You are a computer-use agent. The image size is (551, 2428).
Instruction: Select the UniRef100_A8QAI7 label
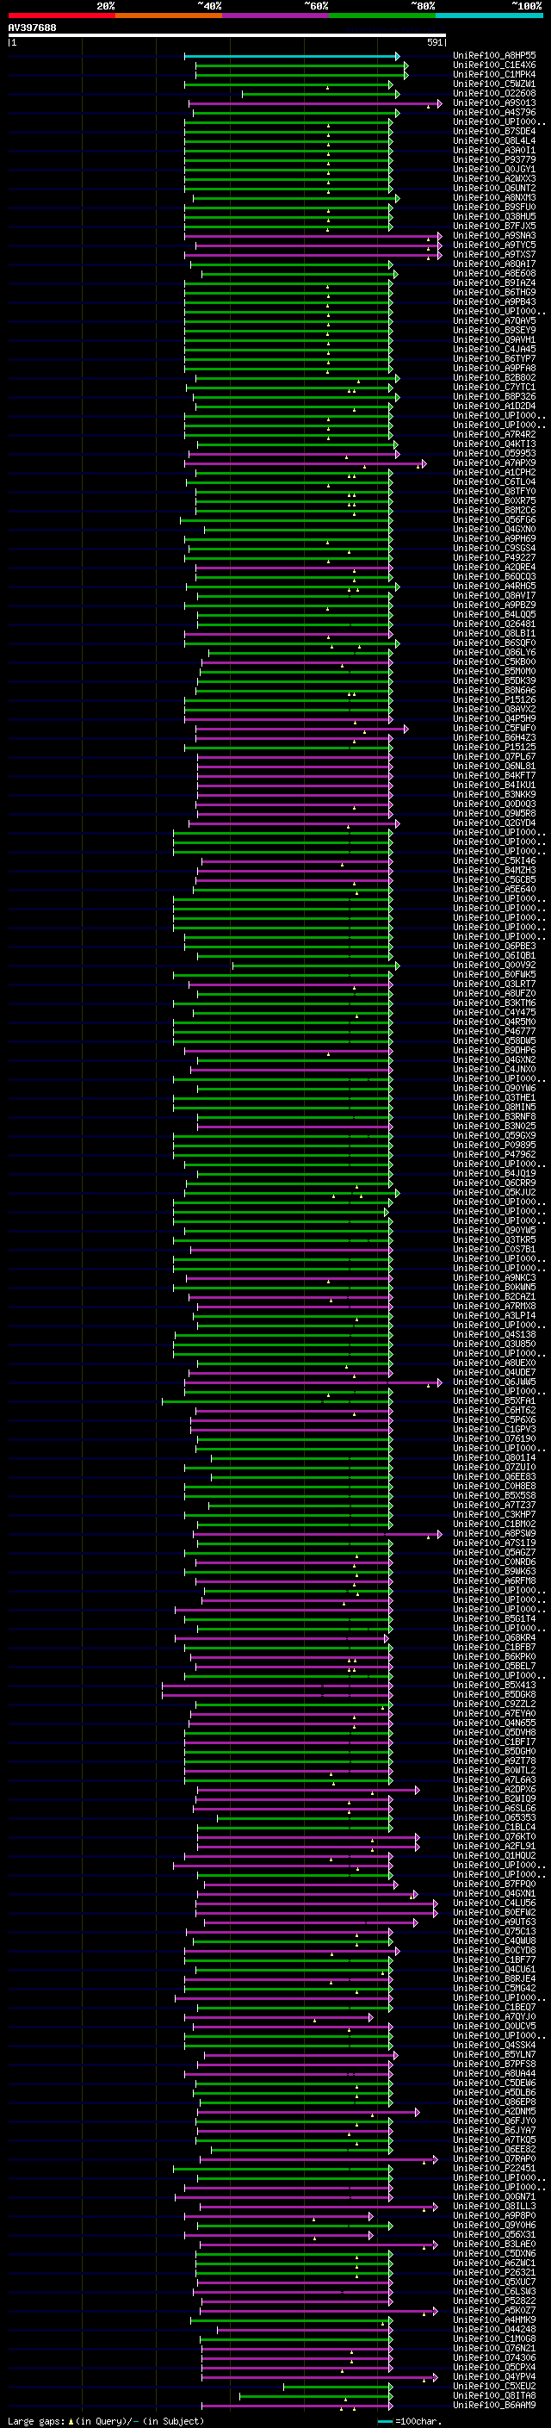pyautogui.click(x=494, y=264)
